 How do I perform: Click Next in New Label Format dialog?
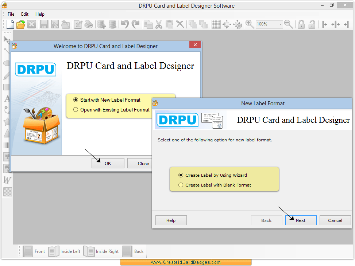point(301,220)
